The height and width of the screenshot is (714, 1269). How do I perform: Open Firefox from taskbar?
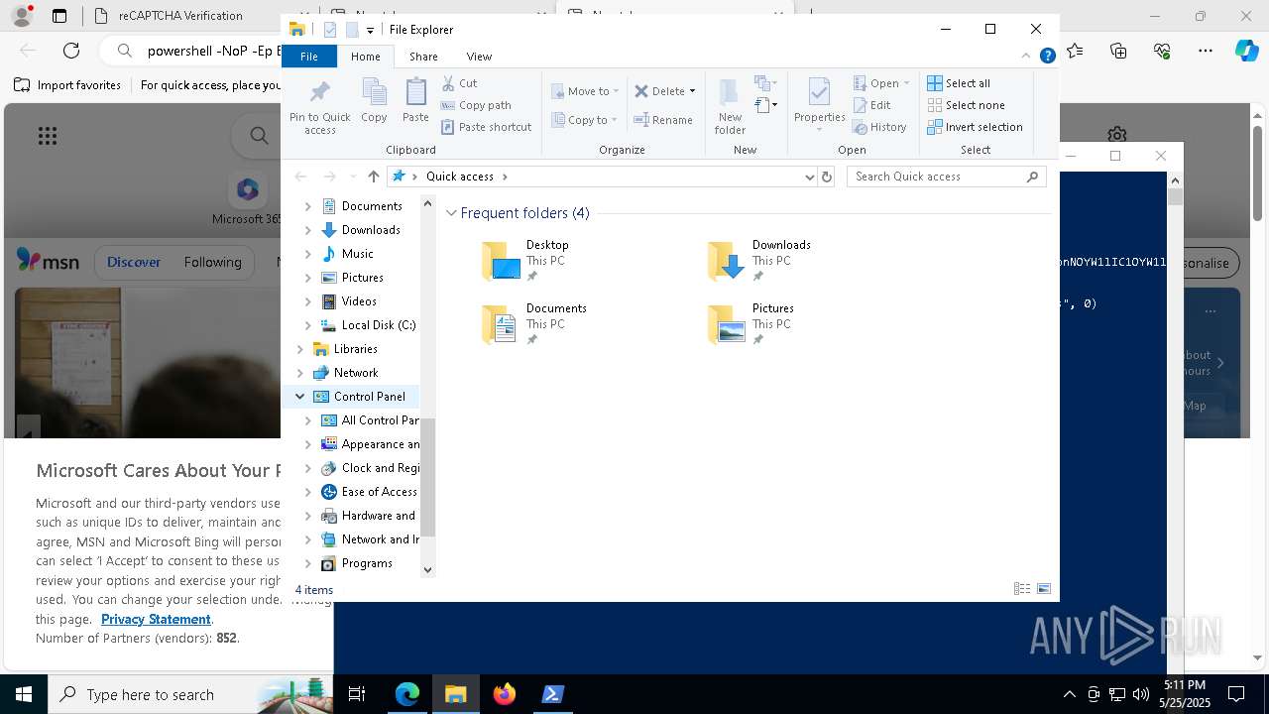tap(505, 694)
